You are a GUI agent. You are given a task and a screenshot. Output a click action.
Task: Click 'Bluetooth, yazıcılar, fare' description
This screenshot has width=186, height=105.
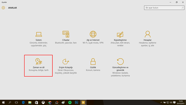(66, 43)
